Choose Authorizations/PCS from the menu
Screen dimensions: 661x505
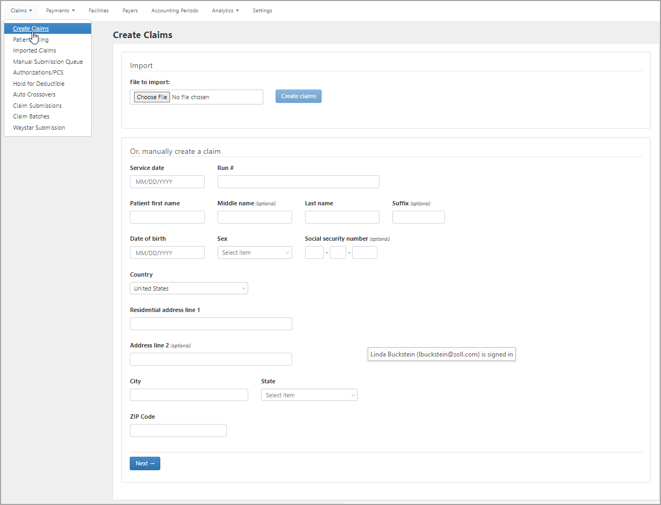48,72
